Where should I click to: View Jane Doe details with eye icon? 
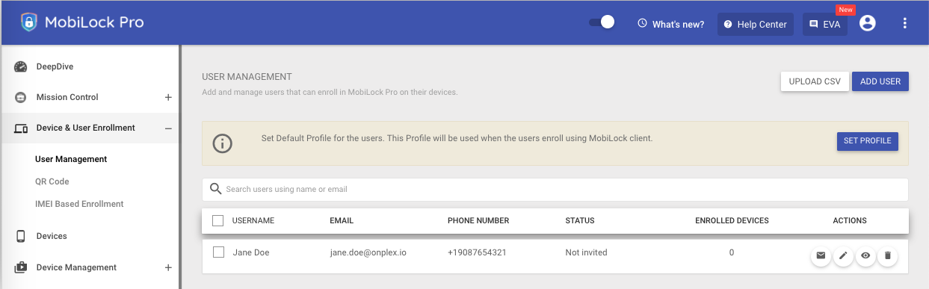(x=865, y=256)
